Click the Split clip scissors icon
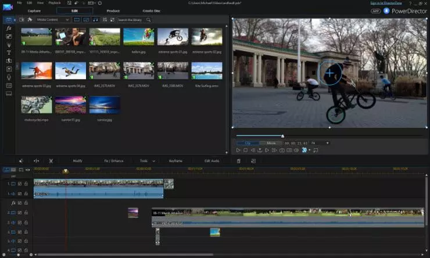Screen dimensions: 430x258 coord(51,160)
